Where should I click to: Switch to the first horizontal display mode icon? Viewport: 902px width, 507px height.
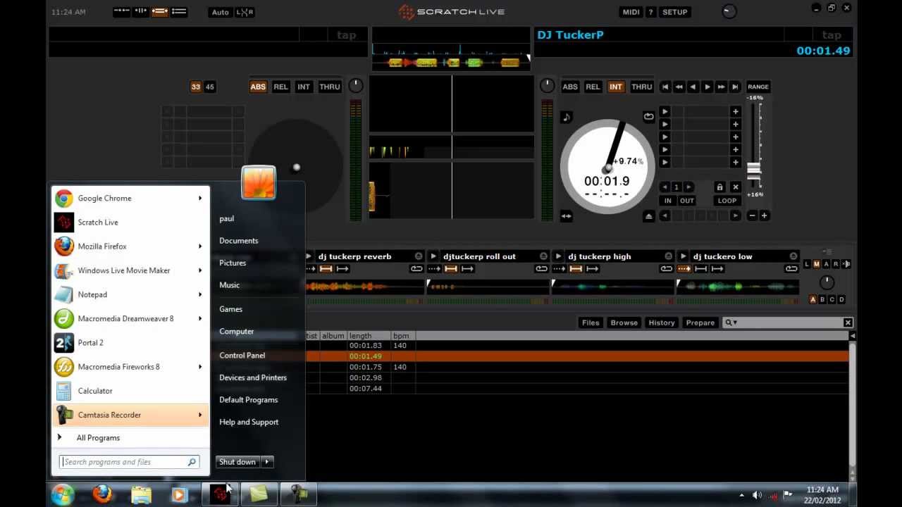(121, 12)
